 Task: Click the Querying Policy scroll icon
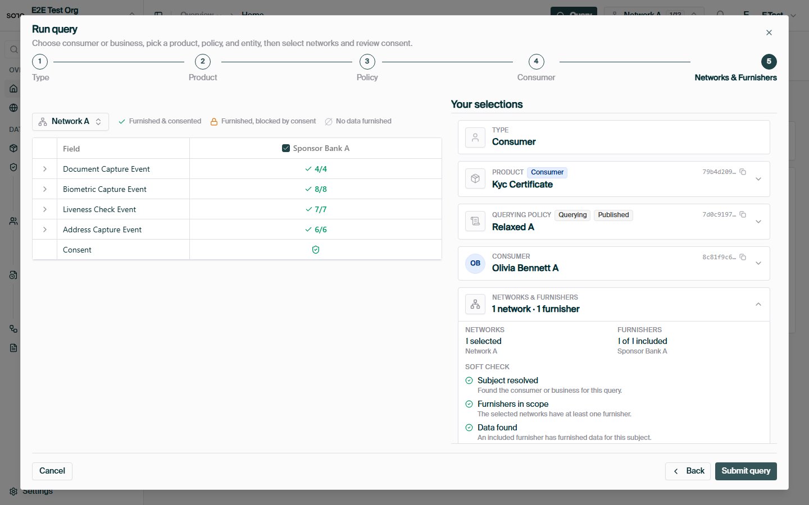point(475,221)
